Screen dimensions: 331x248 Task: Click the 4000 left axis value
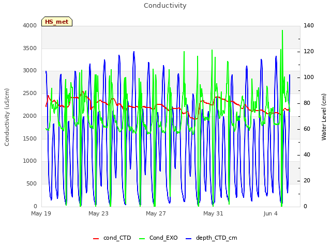tap(30, 25)
